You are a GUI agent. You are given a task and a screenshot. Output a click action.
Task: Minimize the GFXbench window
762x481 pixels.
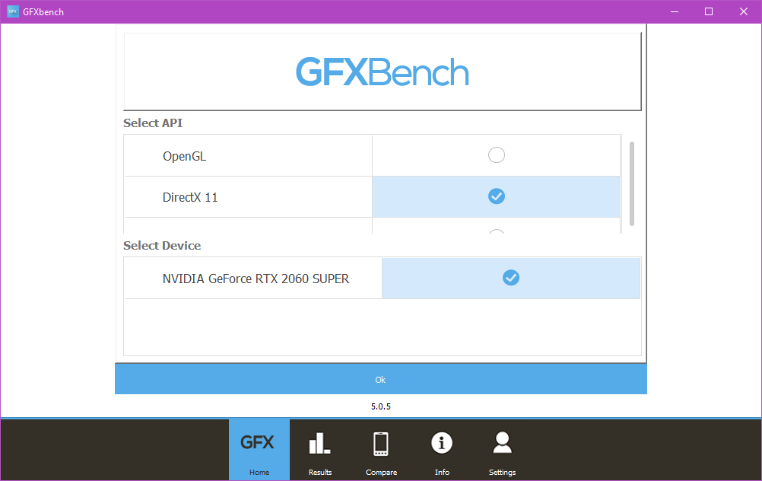coord(675,11)
